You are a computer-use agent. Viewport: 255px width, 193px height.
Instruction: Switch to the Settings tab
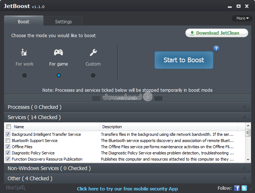(x=63, y=21)
